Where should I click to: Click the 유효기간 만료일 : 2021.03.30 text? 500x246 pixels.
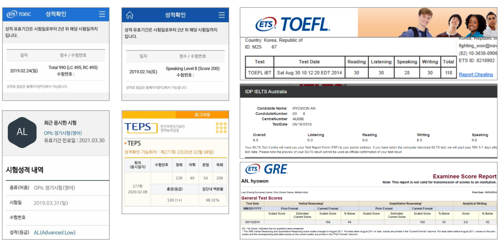tap(74, 140)
